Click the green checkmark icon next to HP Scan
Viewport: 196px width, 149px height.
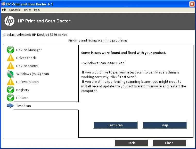point(10,97)
